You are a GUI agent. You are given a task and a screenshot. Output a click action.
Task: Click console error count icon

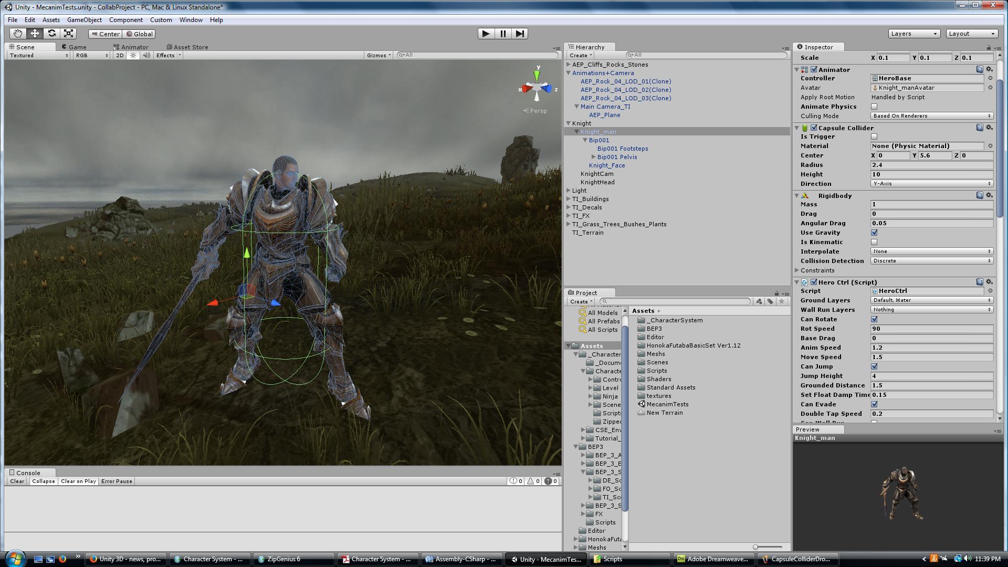click(551, 481)
